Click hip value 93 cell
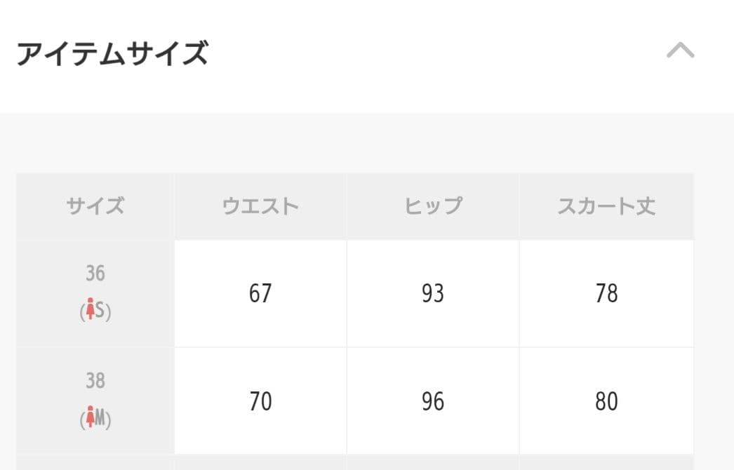 [433, 293]
